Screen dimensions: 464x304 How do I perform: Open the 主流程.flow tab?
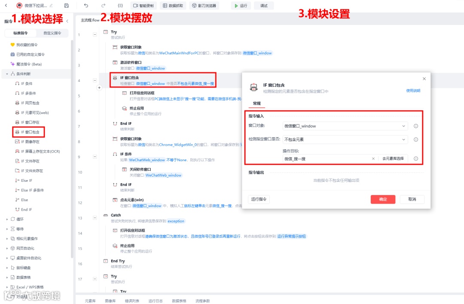pyautogui.click(x=90, y=20)
